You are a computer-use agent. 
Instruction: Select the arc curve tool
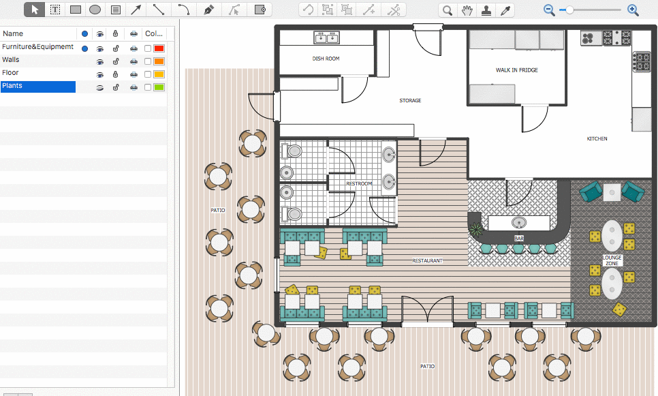point(183,10)
